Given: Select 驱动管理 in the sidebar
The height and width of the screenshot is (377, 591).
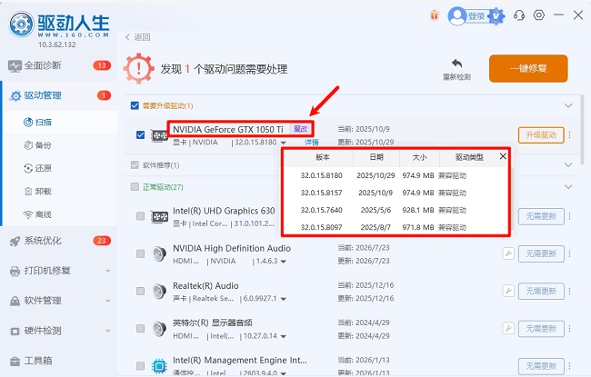Looking at the screenshot, I should [59, 95].
